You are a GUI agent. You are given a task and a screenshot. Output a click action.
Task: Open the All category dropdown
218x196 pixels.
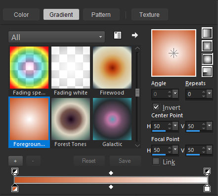coord(56,37)
